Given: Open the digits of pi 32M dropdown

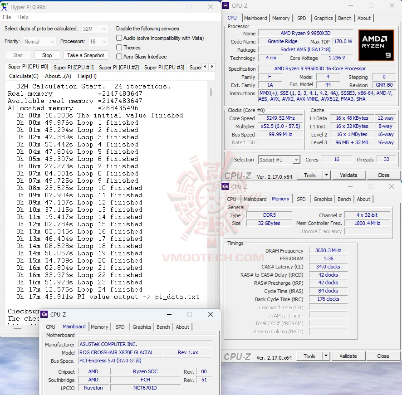Looking at the screenshot, I should tap(95, 29).
